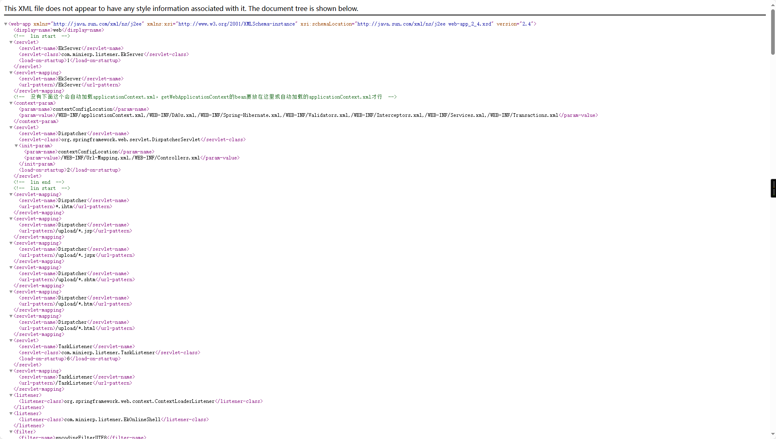The image size is (776, 439).
Task: Collapse the EkOnlineShell listener node
Action: tap(11, 413)
